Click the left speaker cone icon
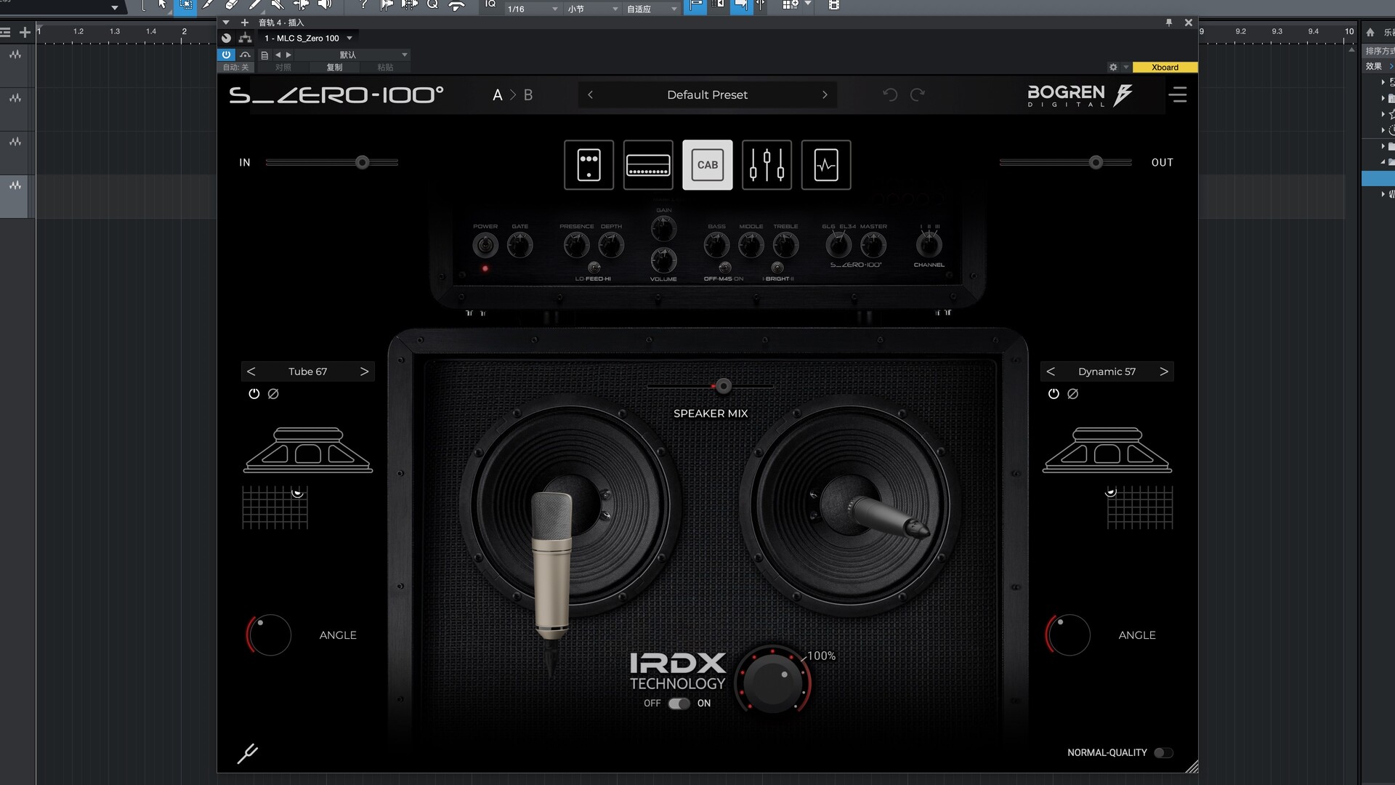The image size is (1395, 785). [x=308, y=451]
